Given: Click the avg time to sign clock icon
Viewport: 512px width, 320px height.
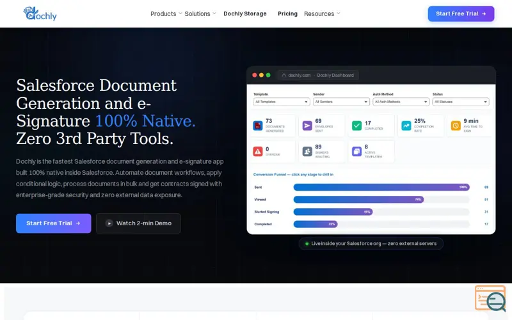Looking at the screenshot, I should tap(456, 125).
